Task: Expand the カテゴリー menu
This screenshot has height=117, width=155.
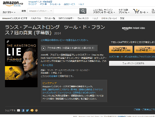Action: coord(9,12)
